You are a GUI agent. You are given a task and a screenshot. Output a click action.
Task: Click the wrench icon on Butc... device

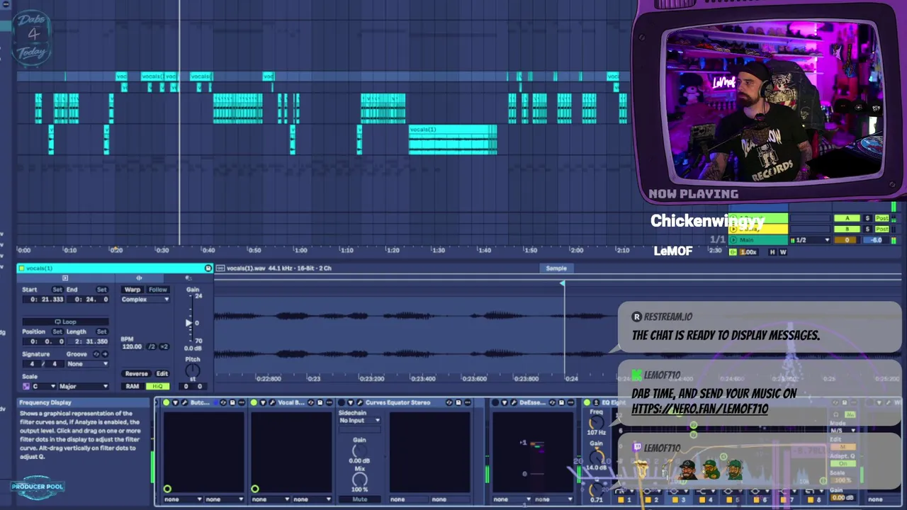pos(184,402)
